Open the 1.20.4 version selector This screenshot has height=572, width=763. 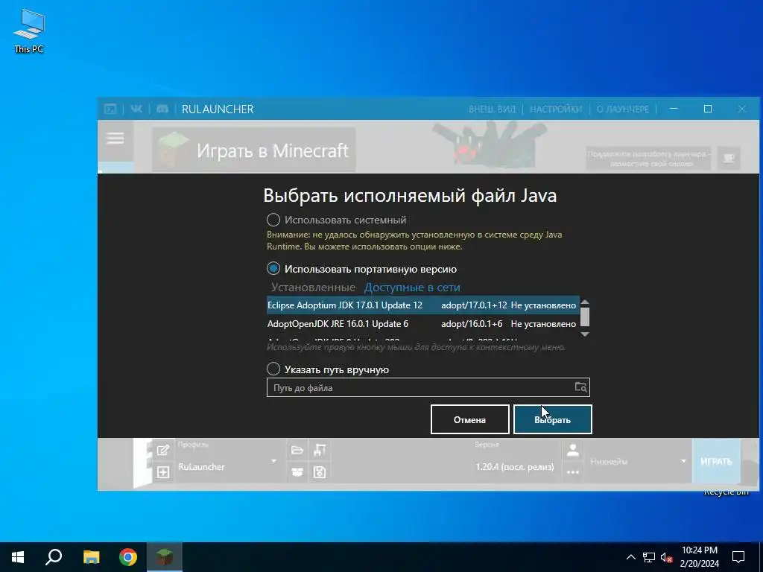tap(514, 466)
